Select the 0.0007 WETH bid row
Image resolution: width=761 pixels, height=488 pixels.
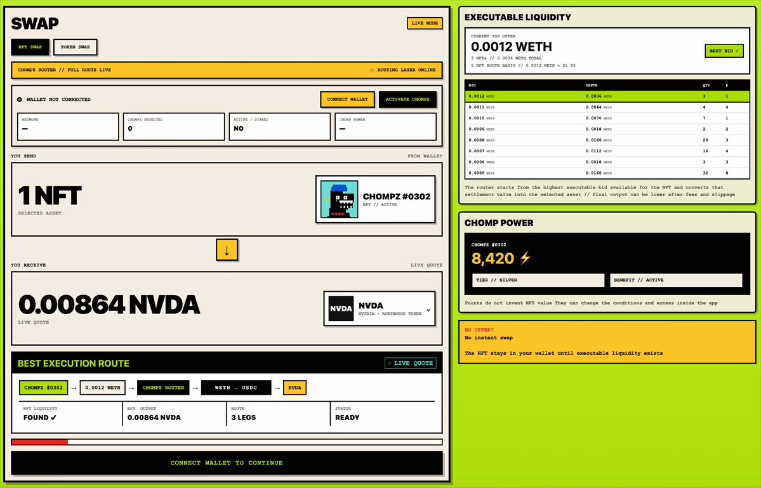pyautogui.click(x=607, y=151)
